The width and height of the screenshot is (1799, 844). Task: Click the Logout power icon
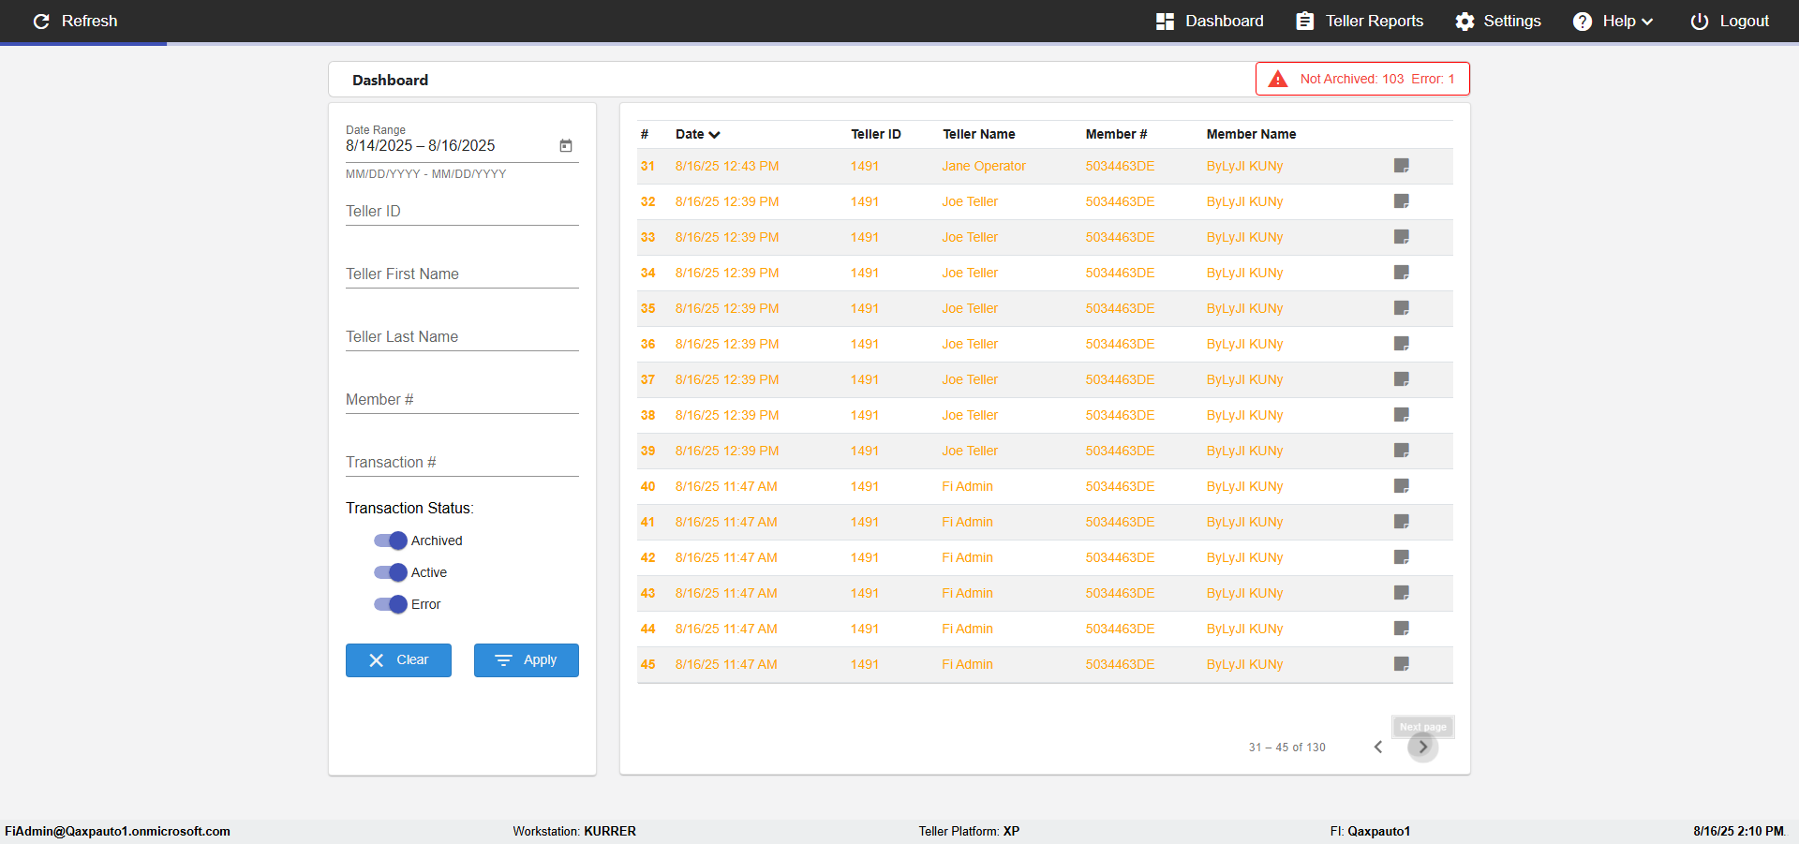[x=1699, y=21]
